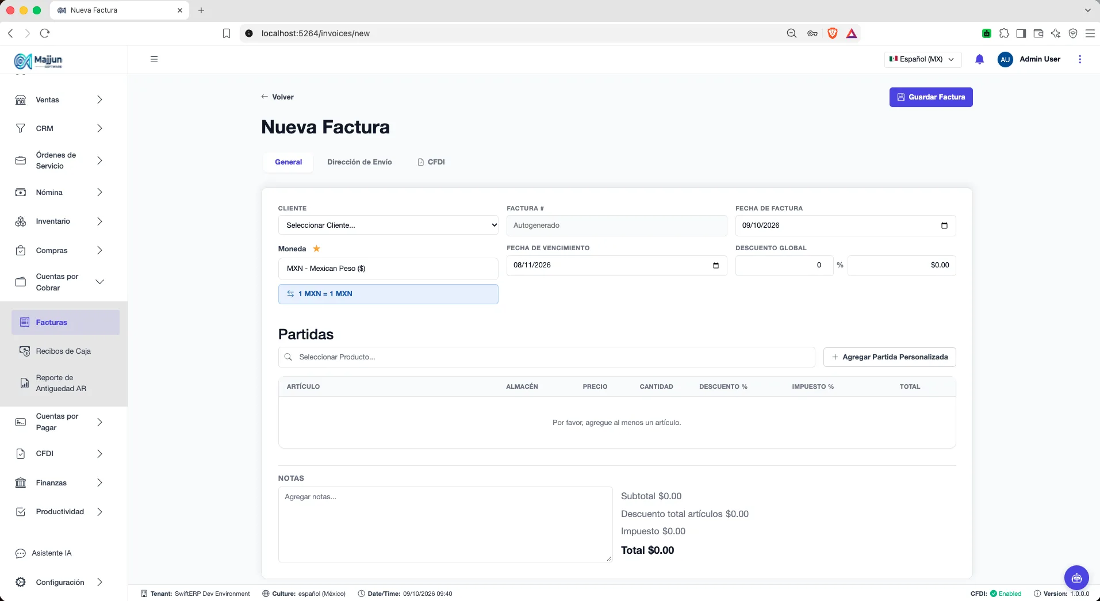Click the Moneda favorite star icon
This screenshot has width=1100, height=601.
tap(316, 248)
